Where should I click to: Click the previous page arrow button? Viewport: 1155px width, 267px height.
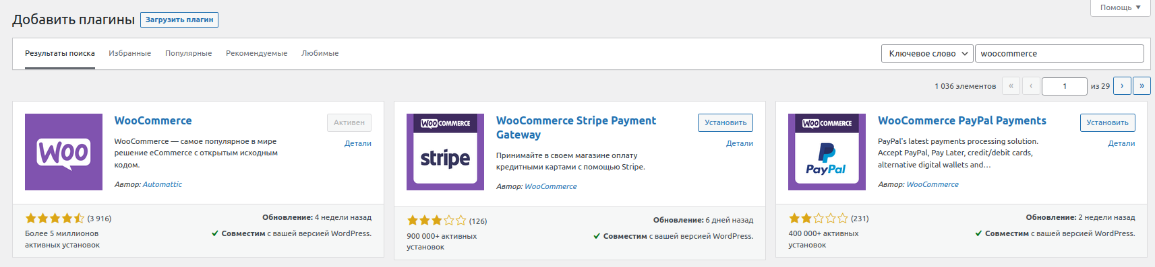1031,86
